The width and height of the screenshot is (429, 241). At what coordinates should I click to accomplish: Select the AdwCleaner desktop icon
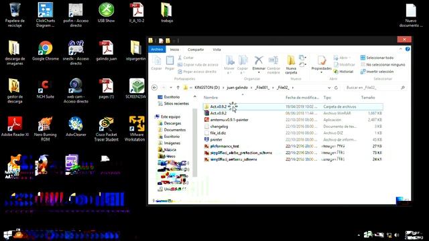coord(76,127)
